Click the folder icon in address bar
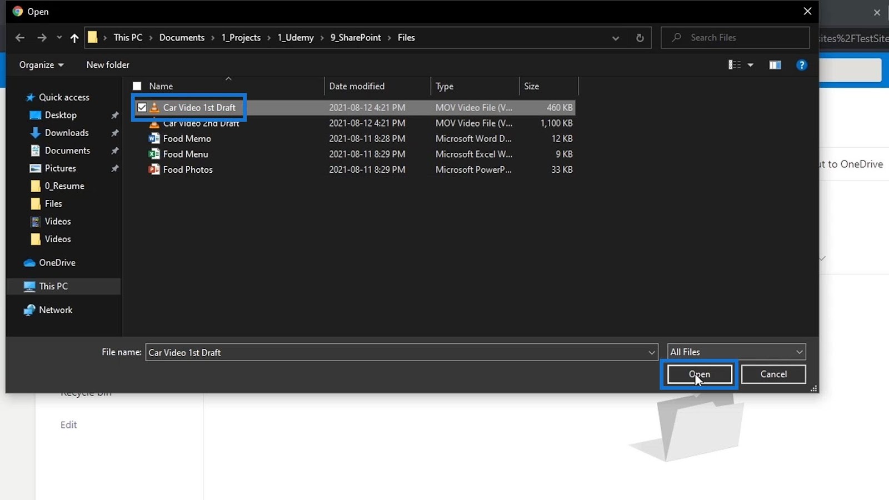Image resolution: width=889 pixels, height=500 pixels. [x=93, y=38]
